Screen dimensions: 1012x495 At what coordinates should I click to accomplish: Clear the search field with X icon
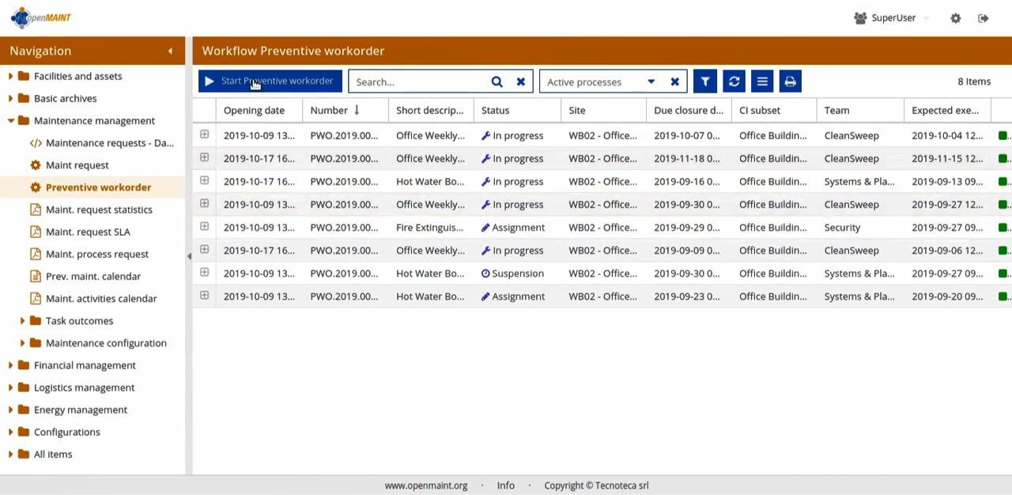pos(521,81)
